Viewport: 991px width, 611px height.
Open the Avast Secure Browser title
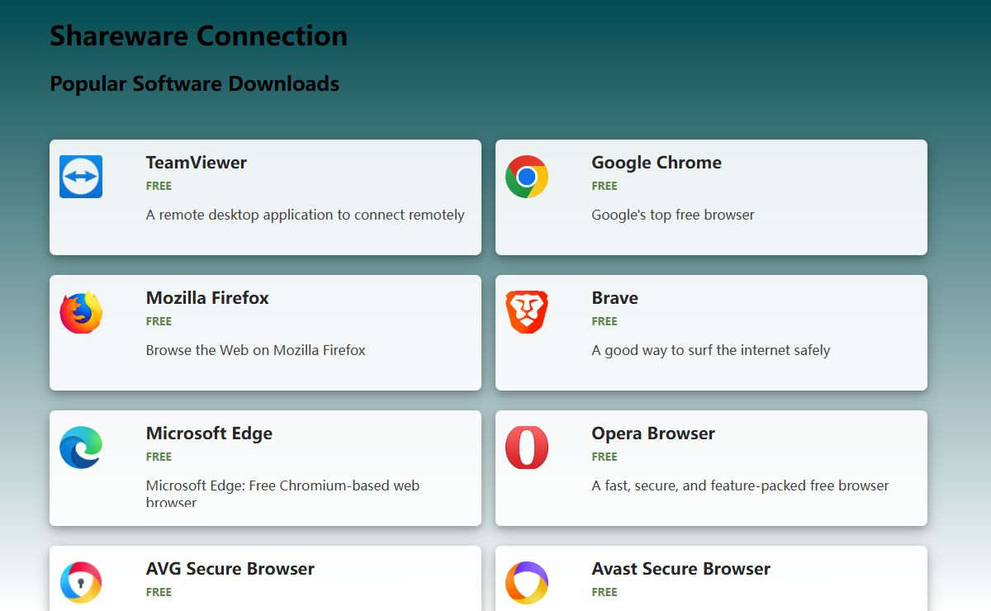tap(681, 569)
